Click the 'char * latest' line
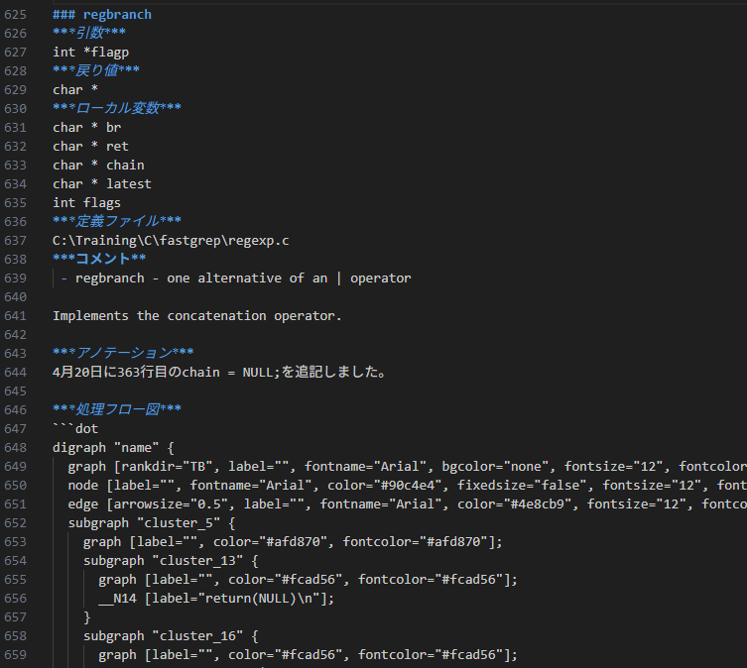Viewport: 747px width, 668px height. pos(102,184)
